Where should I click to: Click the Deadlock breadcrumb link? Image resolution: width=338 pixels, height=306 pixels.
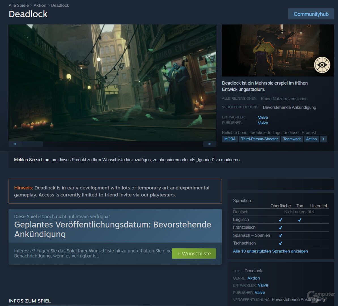point(60,5)
